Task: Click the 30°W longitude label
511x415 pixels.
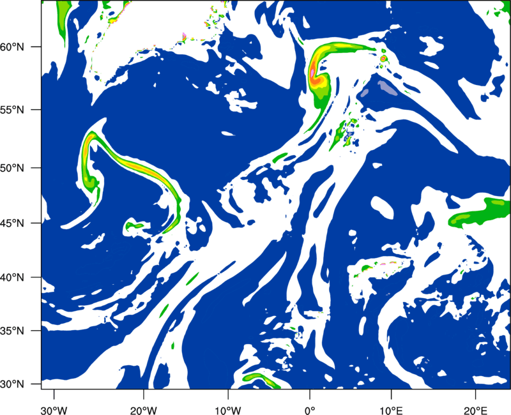Action: click(x=54, y=411)
